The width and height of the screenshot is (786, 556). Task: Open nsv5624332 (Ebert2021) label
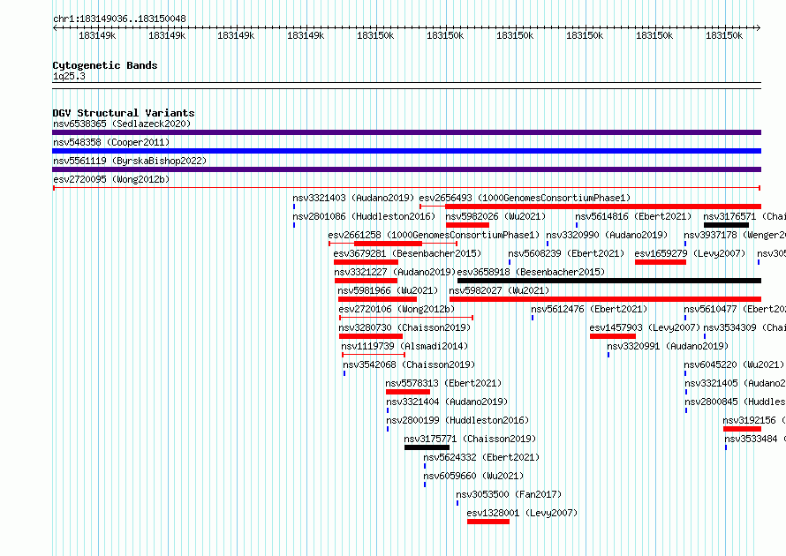[481, 457]
